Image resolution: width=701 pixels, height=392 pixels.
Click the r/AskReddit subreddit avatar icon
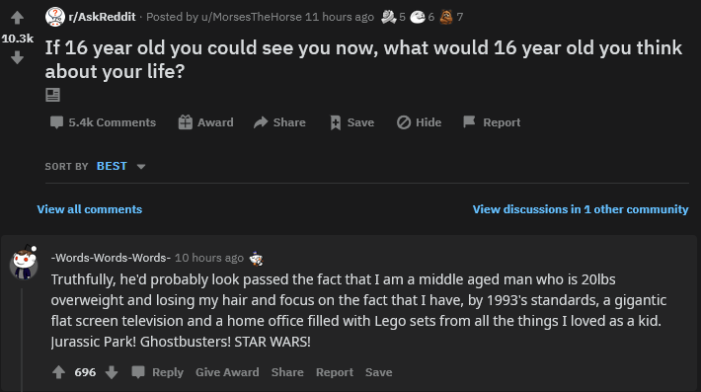pyautogui.click(x=54, y=17)
